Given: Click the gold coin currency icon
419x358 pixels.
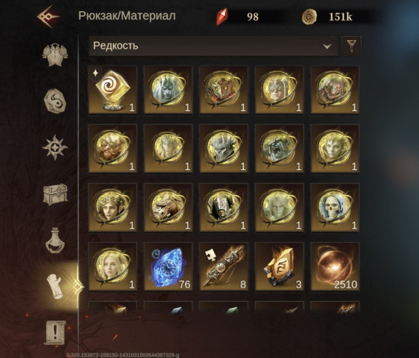Looking at the screenshot, I should (x=309, y=16).
